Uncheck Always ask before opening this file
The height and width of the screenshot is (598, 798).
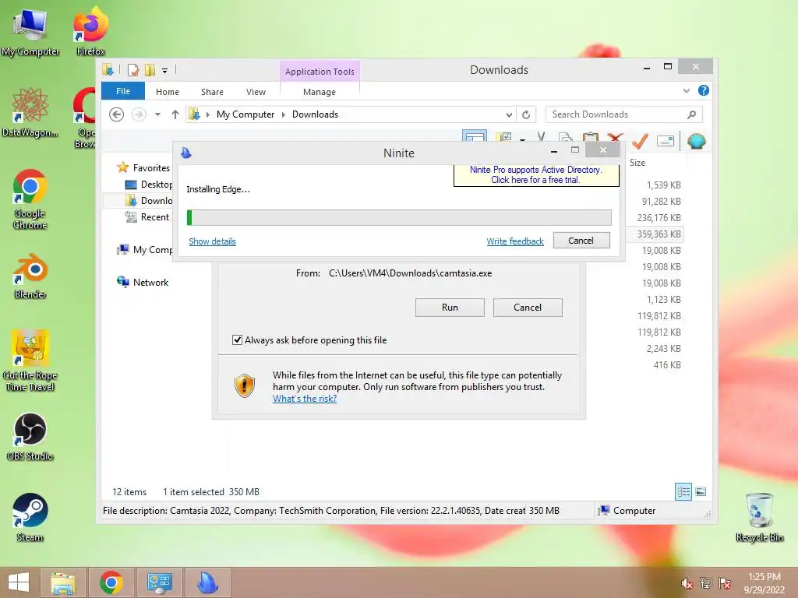237,339
